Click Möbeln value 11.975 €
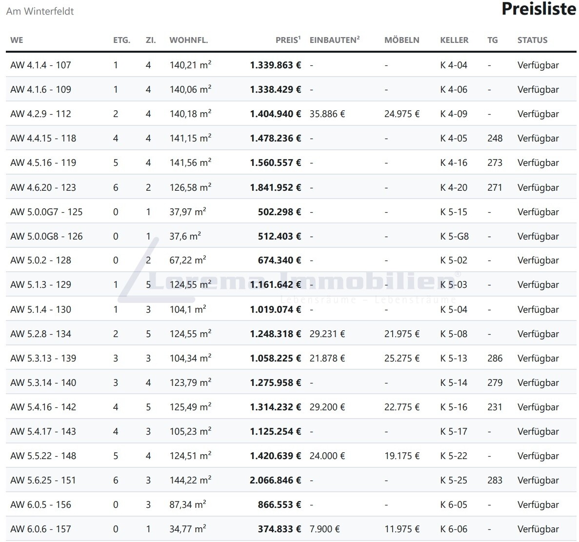This screenshot has height=542, width=579. 402,529
